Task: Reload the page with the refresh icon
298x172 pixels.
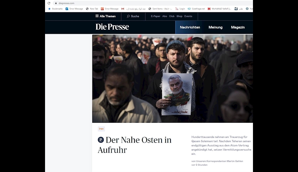Action: 49,3
